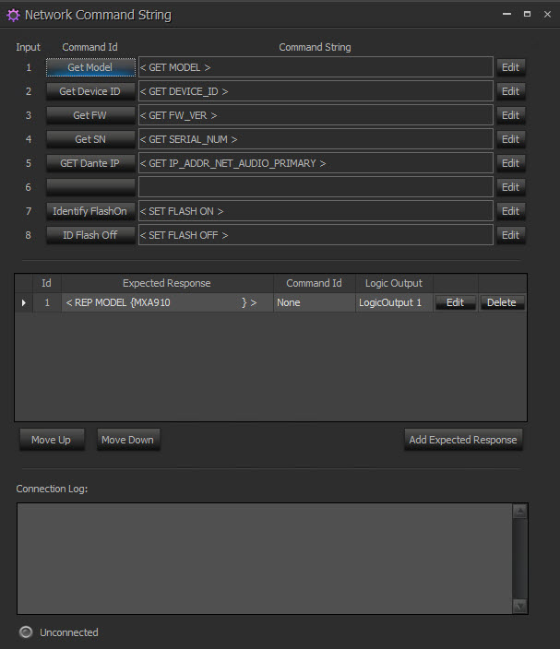Click the GET SERIAL_NUM command string field

[315, 139]
